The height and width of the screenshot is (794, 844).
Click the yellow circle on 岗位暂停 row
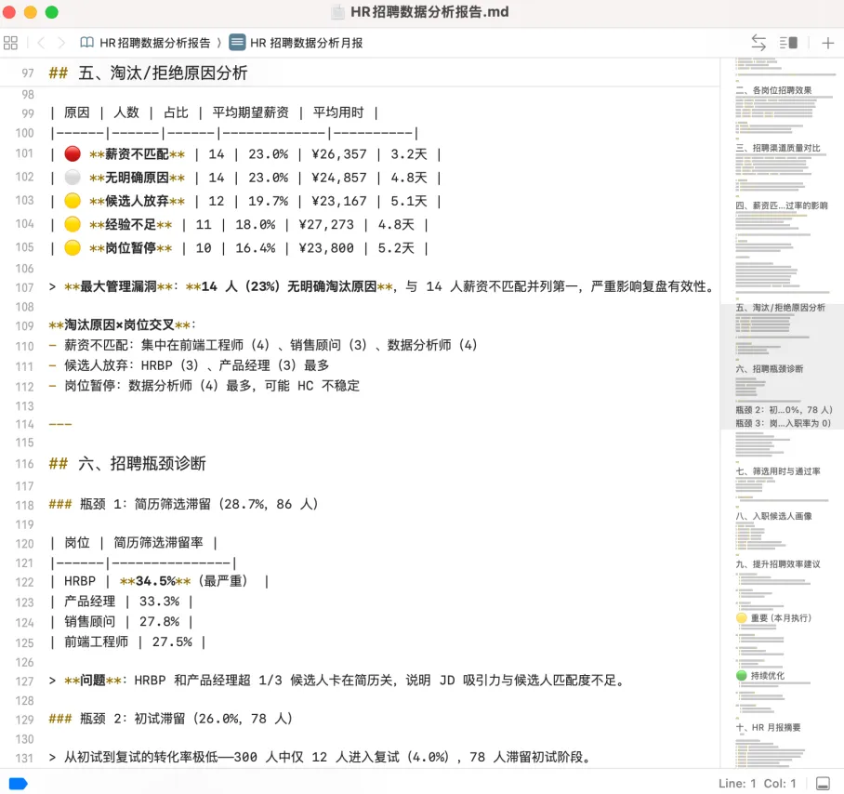(x=73, y=247)
